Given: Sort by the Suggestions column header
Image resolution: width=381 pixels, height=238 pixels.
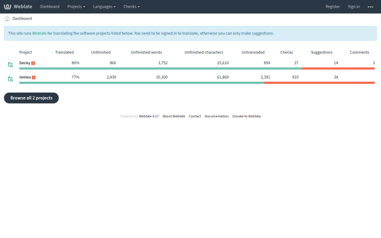Looking at the screenshot, I should click(322, 52).
